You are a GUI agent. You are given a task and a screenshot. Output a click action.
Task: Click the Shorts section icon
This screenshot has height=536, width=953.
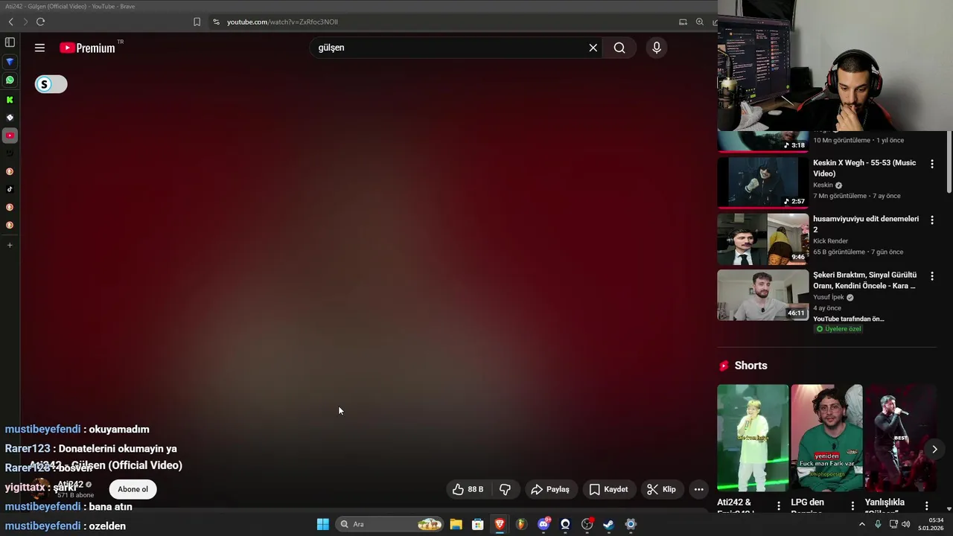(x=724, y=366)
